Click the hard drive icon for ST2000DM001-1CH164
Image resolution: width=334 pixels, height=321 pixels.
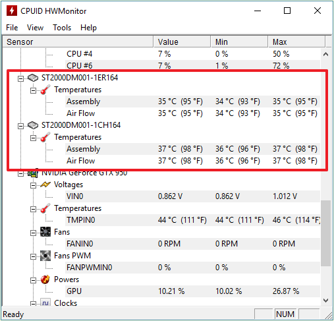(33, 125)
